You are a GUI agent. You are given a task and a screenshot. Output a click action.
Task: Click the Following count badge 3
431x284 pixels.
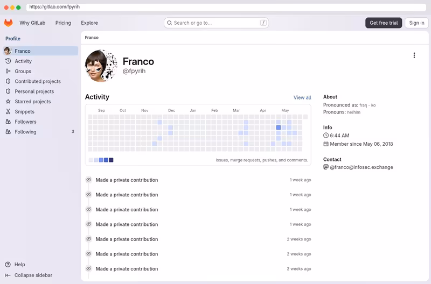73,131
